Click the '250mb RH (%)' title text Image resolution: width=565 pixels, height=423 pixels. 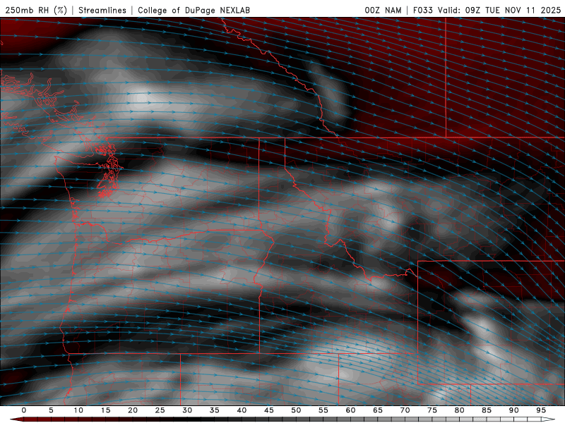(36, 10)
